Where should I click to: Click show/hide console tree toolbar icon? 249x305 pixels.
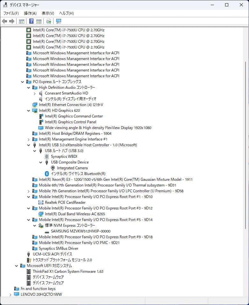pos(22,21)
